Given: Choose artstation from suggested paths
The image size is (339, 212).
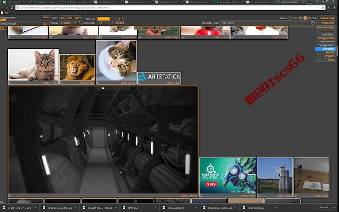Looking at the screenshot, I should tap(325, 49).
